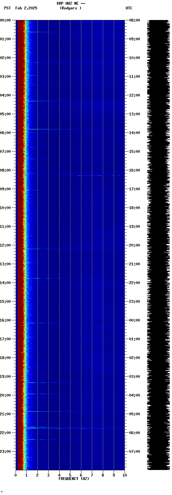The width and height of the screenshot is (172, 495).
Task: Click the frequency axis tick label '8'
Action: (x=103, y=475)
